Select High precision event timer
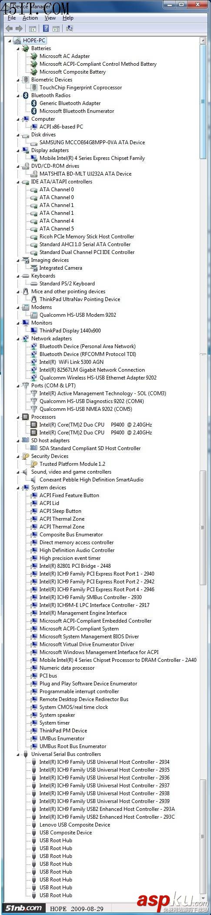 (70, 558)
